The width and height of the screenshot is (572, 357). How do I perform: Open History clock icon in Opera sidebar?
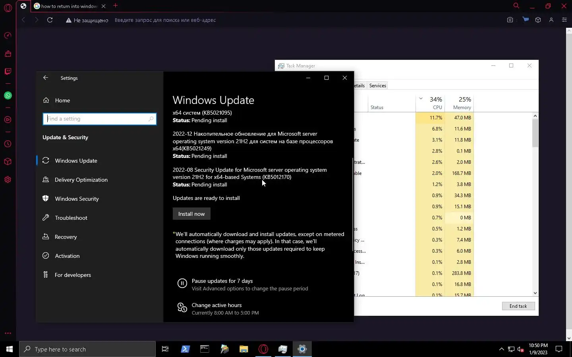(8, 144)
